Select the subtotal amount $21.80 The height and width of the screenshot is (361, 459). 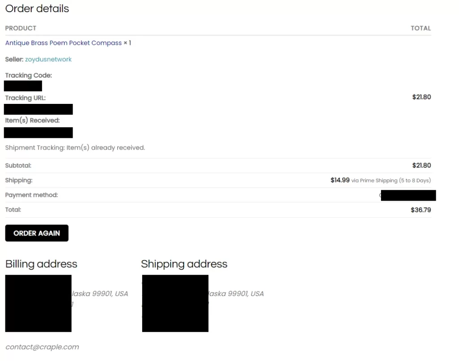(421, 166)
